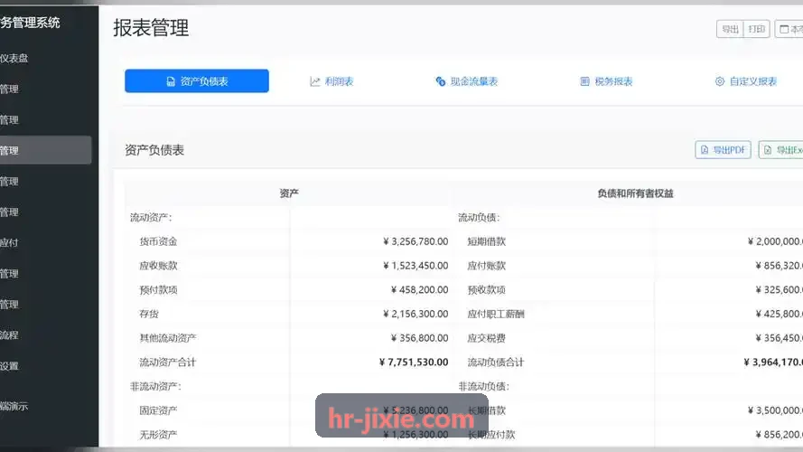Select the ¥ 2,156,300.00 value
This screenshot has width=803, height=452.
[416, 314]
